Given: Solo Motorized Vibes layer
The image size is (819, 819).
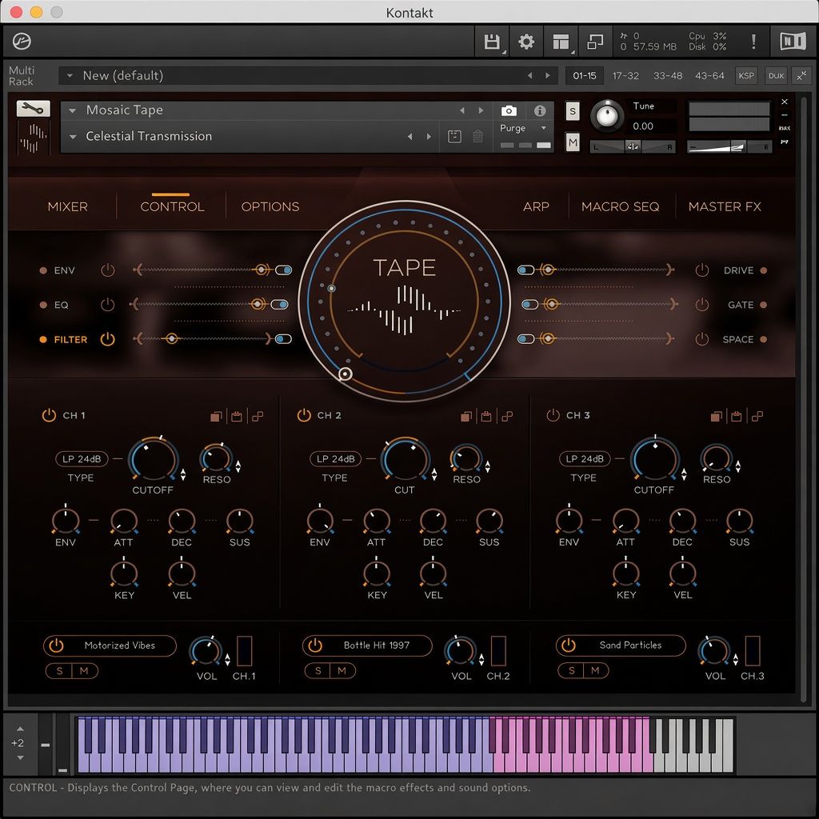Looking at the screenshot, I should [x=59, y=671].
